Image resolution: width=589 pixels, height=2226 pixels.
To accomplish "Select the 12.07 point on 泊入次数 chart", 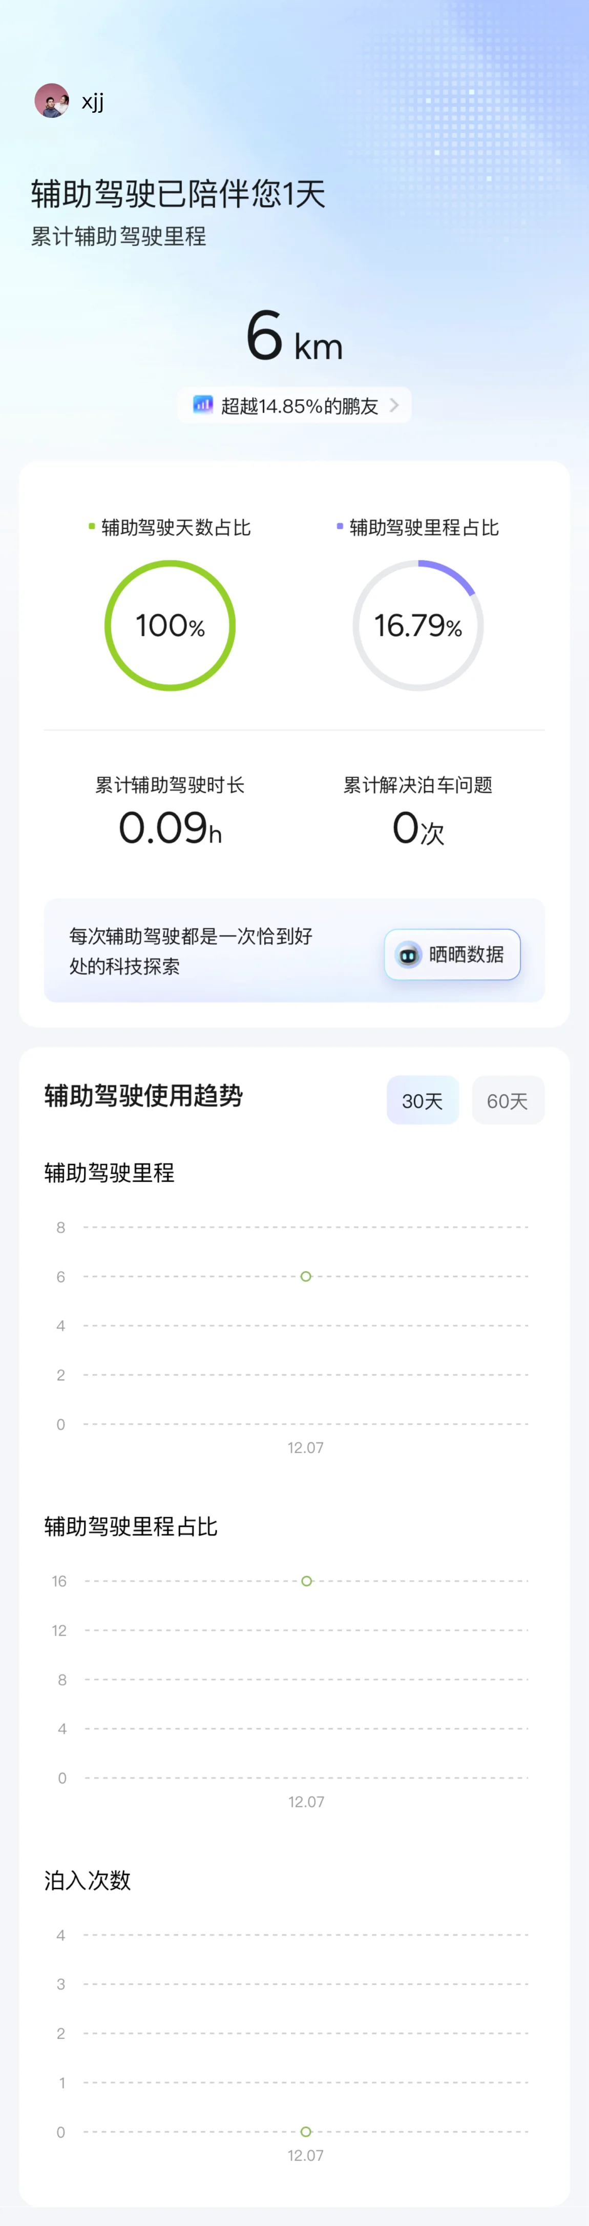I will [x=306, y=2132].
